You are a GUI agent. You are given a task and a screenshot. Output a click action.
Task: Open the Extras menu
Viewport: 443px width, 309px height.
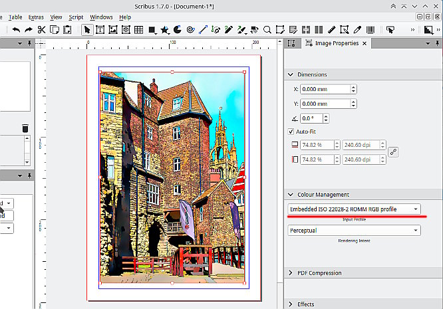(36, 17)
